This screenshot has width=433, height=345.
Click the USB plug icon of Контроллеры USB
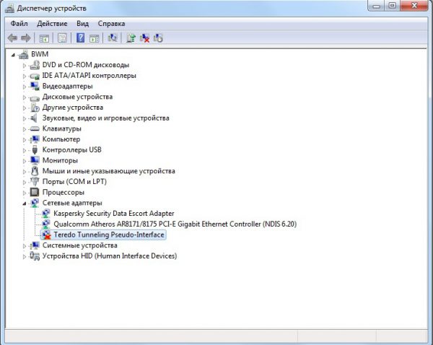(x=35, y=149)
